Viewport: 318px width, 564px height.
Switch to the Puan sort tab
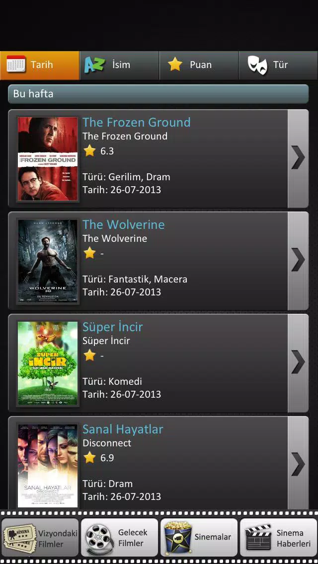point(199,65)
